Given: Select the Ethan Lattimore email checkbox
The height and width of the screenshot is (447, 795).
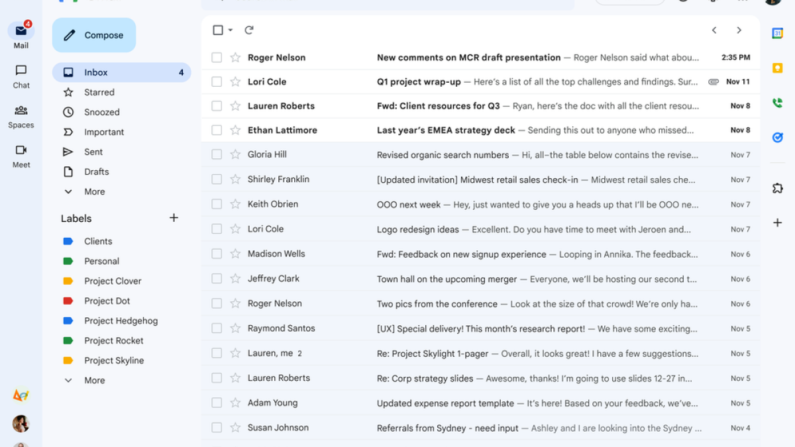Looking at the screenshot, I should (x=217, y=130).
